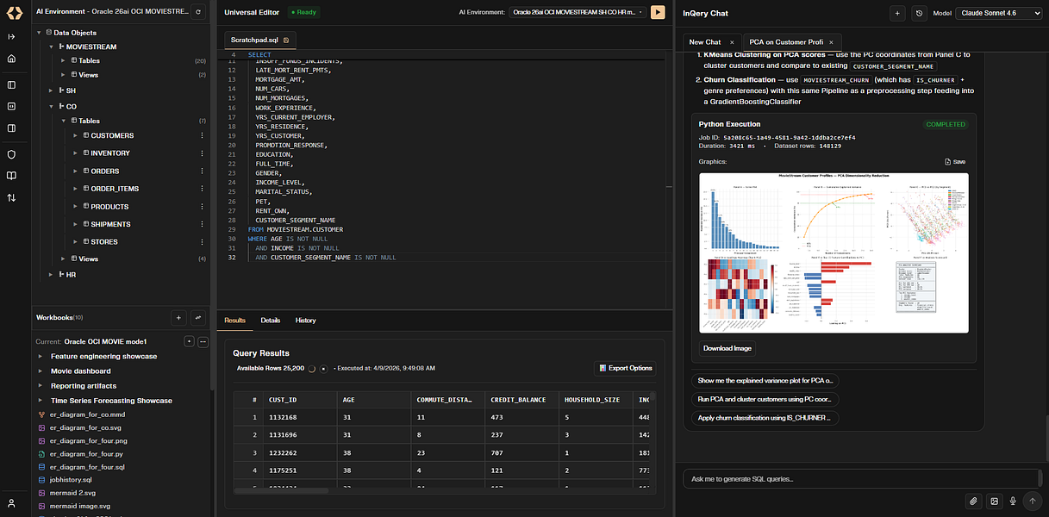The height and width of the screenshot is (517, 1049).
Task: Click the up-down arrows sidebar icon
Action: [11, 197]
